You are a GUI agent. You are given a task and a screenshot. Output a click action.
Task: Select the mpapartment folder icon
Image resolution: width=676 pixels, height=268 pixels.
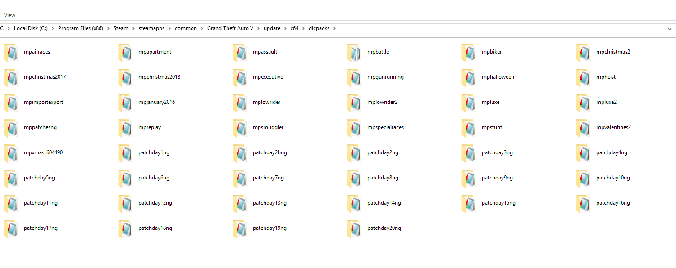(x=125, y=52)
